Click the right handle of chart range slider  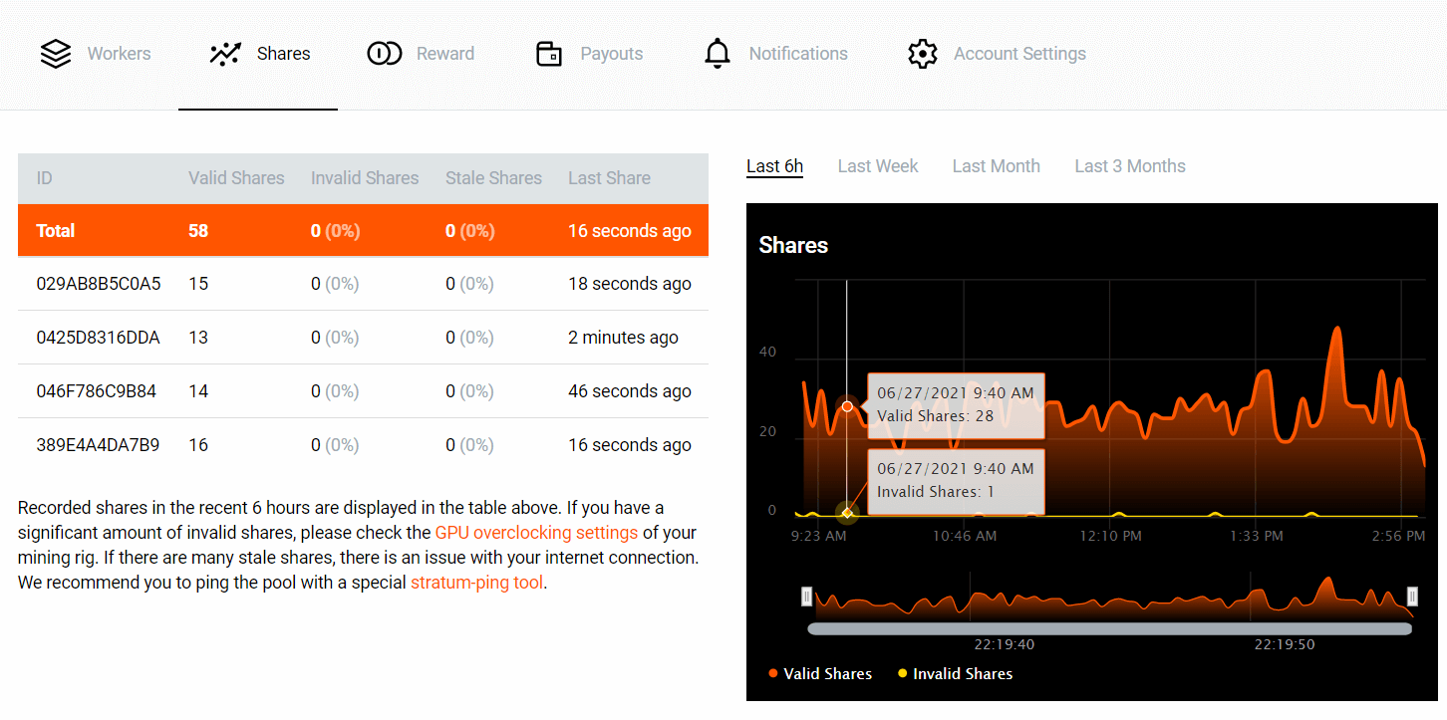pyautogui.click(x=1412, y=597)
